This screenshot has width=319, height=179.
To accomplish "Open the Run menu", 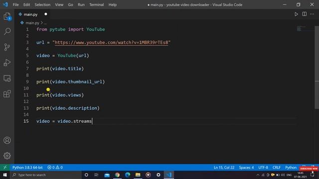I will point(81,4).
